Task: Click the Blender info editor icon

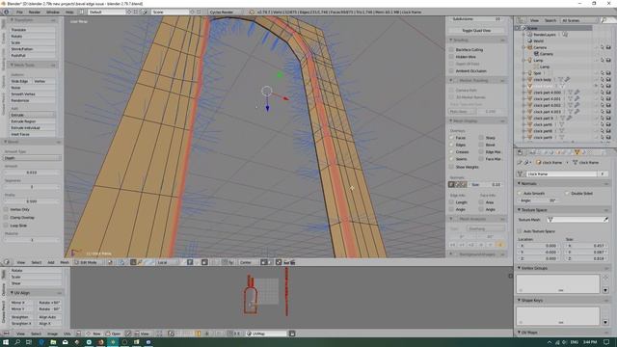Action: point(6,13)
